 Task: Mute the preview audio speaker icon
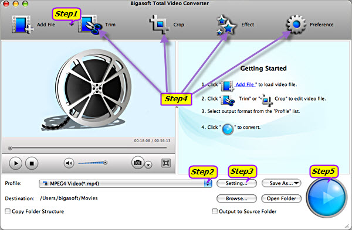69,163
